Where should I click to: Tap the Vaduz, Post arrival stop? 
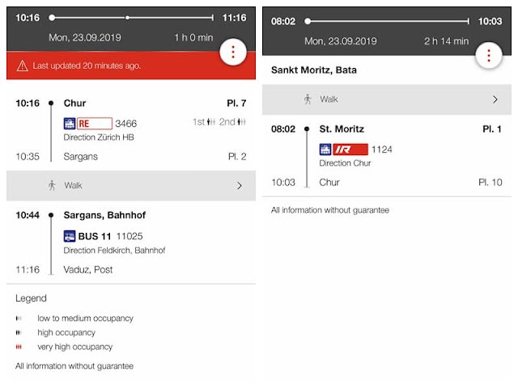pyautogui.click(x=88, y=270)
